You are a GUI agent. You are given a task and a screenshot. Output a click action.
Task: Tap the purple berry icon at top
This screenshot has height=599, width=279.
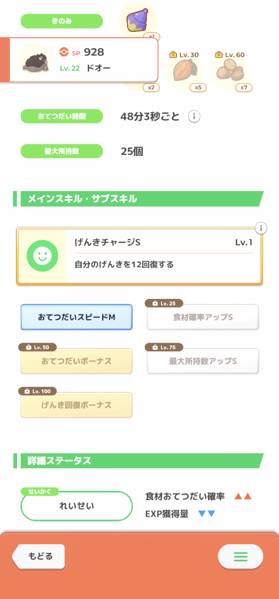tap(137, 20)
